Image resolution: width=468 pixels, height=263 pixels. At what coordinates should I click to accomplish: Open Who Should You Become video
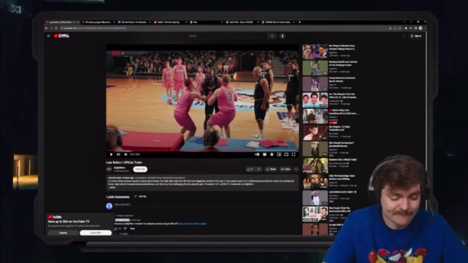coord(315,149)
